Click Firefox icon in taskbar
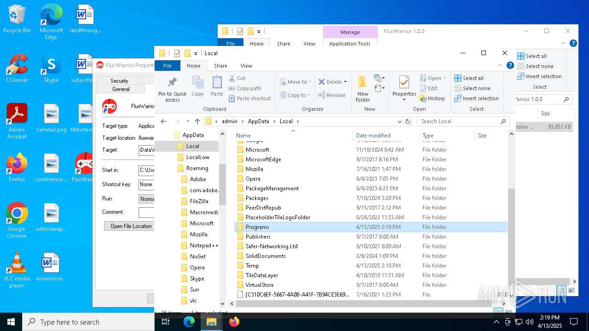 point(234,322)
